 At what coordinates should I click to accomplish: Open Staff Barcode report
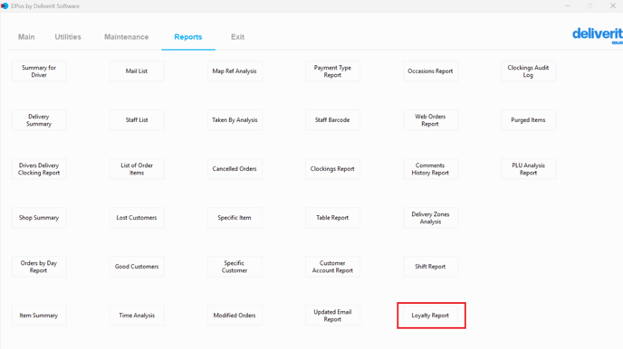point(332,119)
